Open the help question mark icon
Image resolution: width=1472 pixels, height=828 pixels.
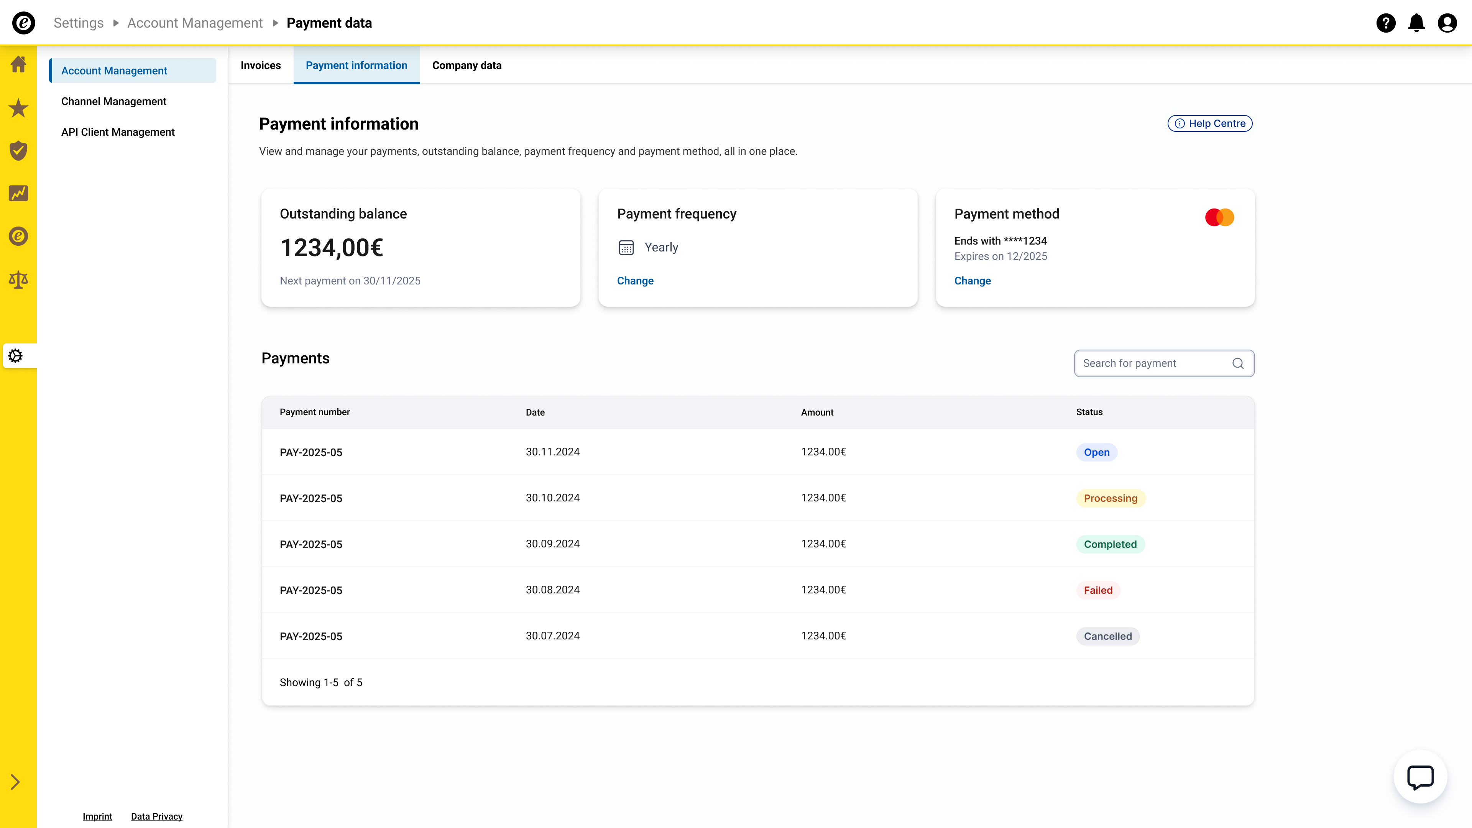[x=1386, y=23]
